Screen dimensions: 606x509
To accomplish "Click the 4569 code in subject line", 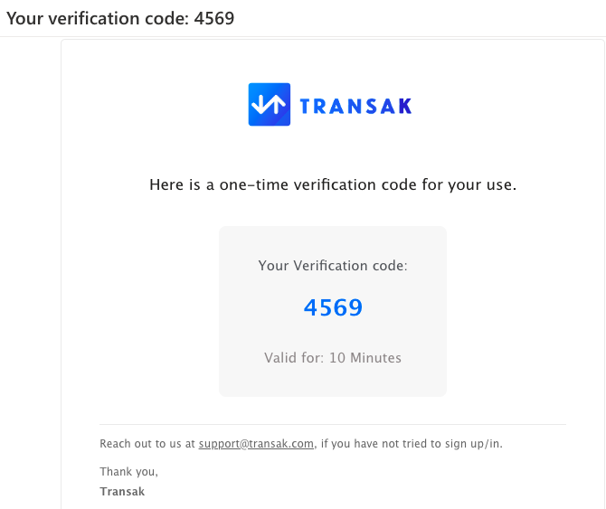I will (x=214, y=19).
